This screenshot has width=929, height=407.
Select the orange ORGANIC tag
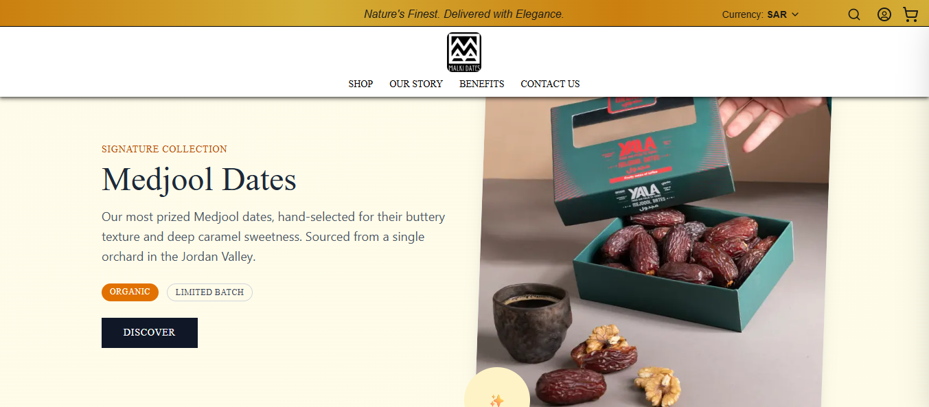[130, 292]
